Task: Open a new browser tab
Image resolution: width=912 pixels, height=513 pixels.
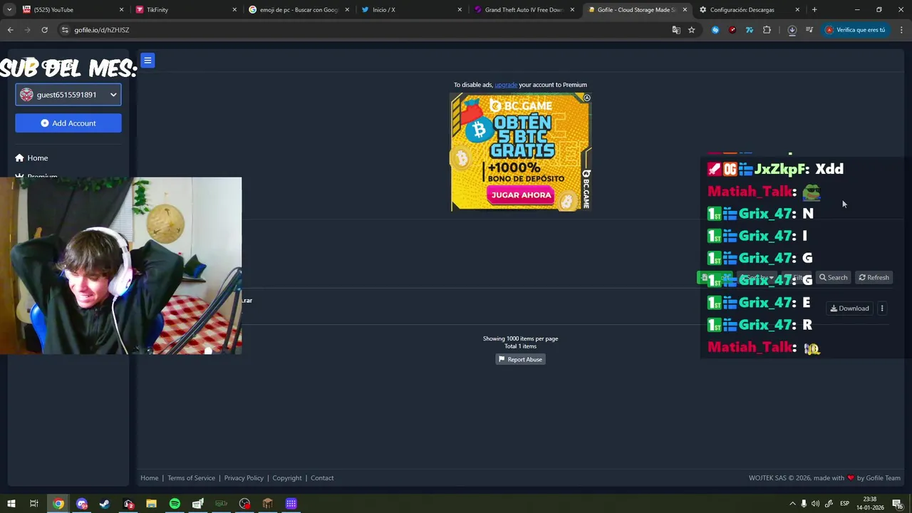Action: click(x=814, y=10)
